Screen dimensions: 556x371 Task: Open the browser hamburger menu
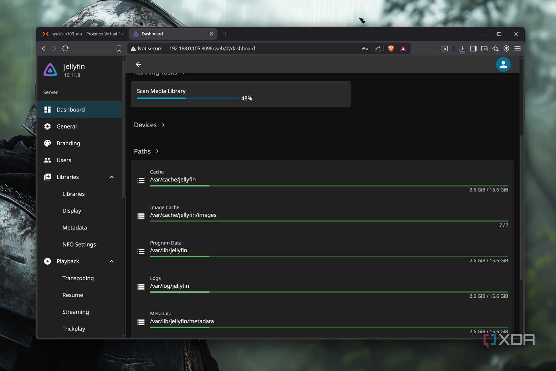coord(518,49)
